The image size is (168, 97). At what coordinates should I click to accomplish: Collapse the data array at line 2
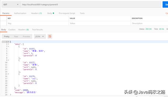click(x=8, y=44)
